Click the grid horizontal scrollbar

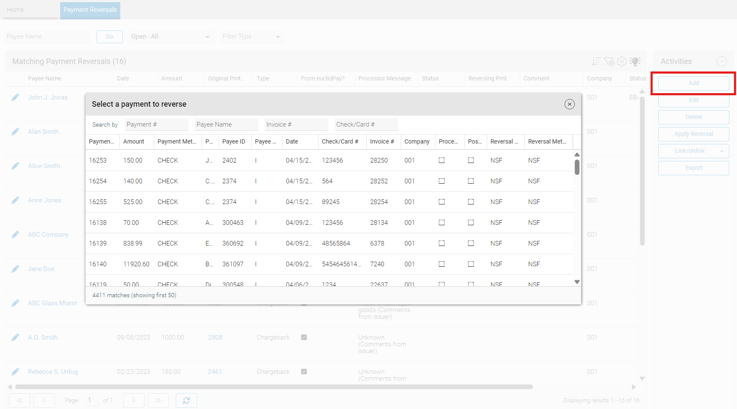(274, 387)
